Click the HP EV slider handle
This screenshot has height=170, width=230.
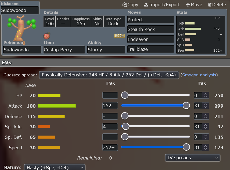click(125, 95)
